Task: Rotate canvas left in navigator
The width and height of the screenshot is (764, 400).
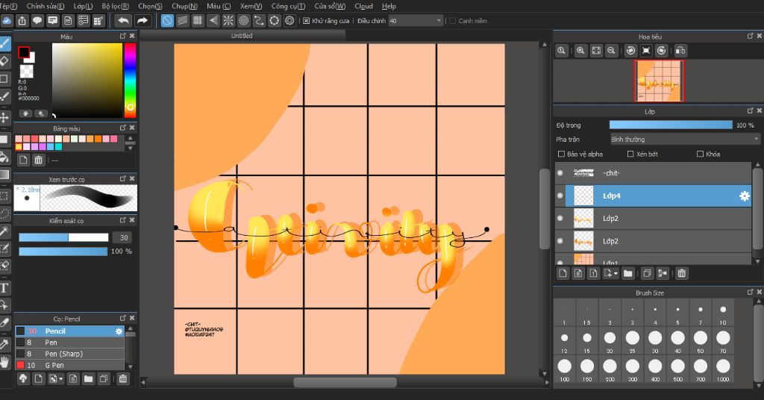Action: (x=631, y=50)
